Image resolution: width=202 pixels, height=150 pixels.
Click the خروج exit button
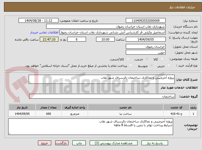[x=45, y=143]
